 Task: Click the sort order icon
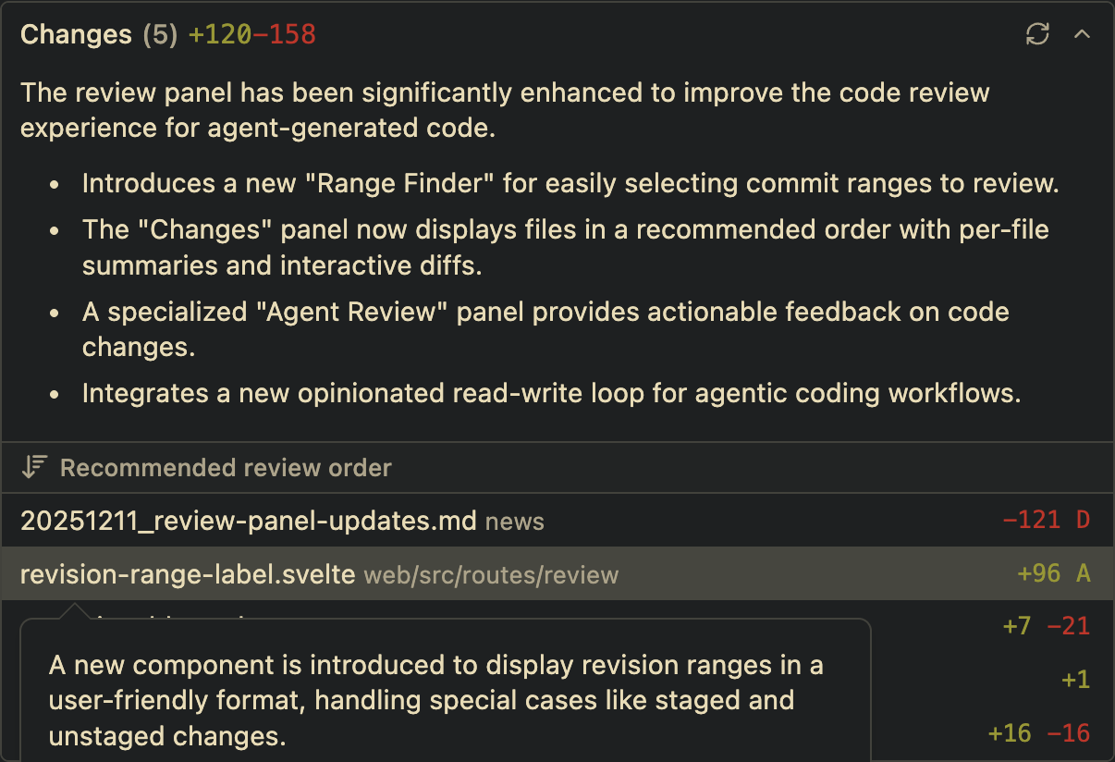coord(34,467)
